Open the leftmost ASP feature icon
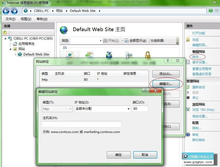 click(70, 55)
